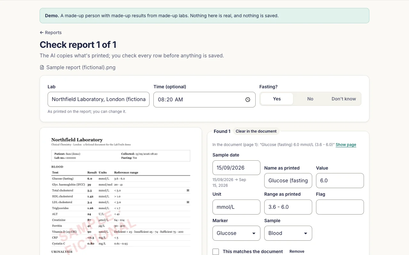The width and height of the screenshot is (409, 255).
Task: Click the Sample date field
Action: coord(236,168)
